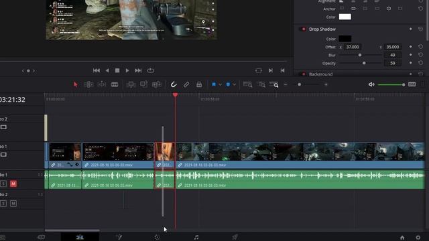The width and height of the screenshot is (429, 241).
Task: Click the green volume slider handle
Action: pyautogui.click(x=404, y=85)
